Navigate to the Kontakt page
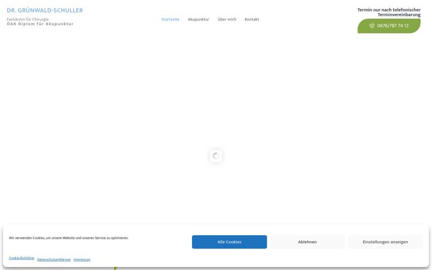432x270 pixels. pos(251,19)
